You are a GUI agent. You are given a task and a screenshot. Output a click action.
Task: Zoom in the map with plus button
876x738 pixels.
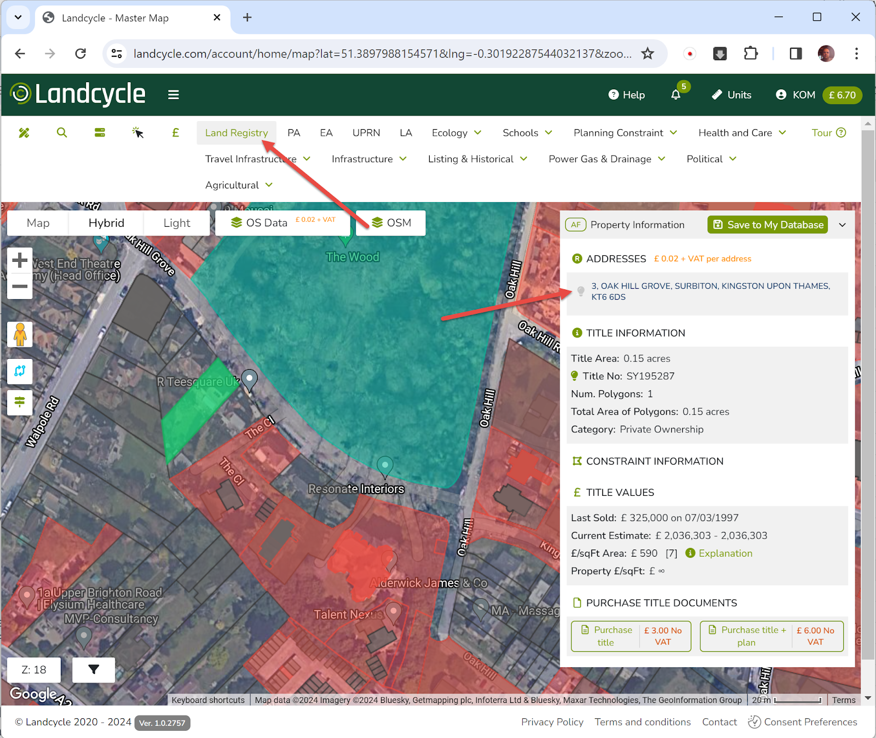20,260
